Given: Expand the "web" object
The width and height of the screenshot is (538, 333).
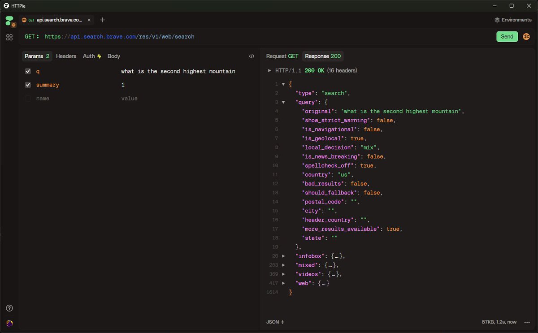Looking at the screenshot, I should click(x=283, y=283).
